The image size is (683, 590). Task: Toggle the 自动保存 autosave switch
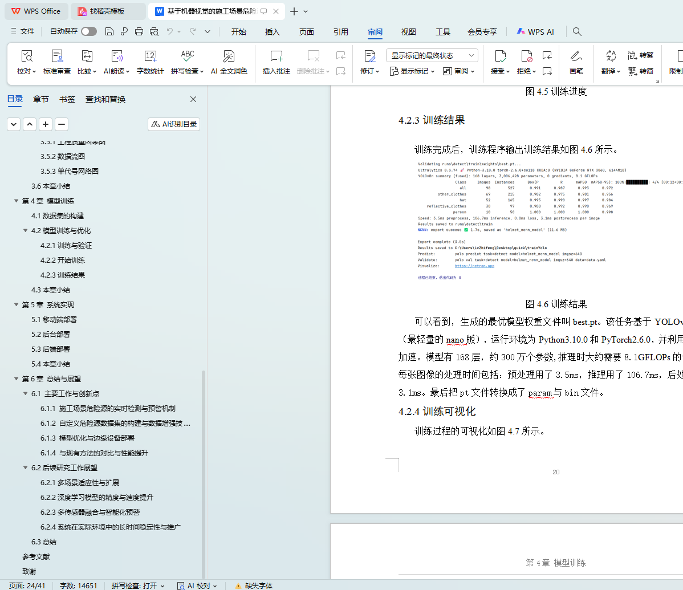(88, 31)
